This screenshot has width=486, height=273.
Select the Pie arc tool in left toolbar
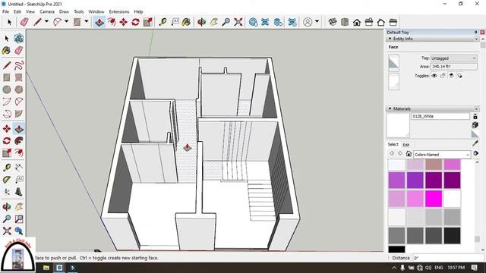[x=18, y=114]
